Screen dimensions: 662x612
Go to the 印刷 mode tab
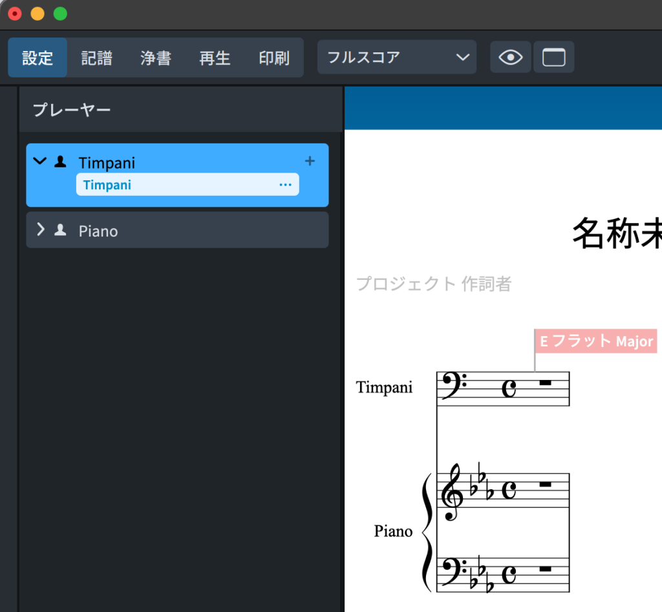coord(273,58)
